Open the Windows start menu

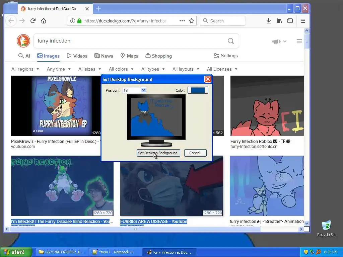(16, 252)
